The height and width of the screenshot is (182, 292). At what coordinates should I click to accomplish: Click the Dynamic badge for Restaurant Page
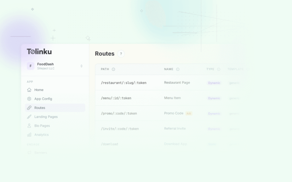coord(214,83)
